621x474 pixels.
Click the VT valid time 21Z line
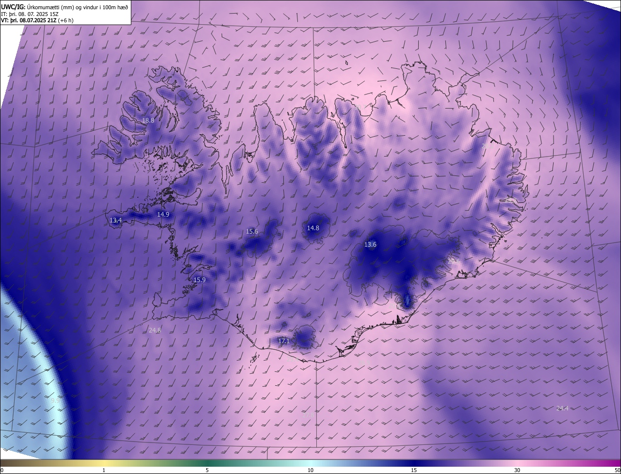[37, 21]
